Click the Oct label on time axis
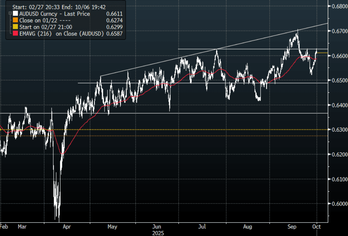348x236 pixels. coord(317,227)
